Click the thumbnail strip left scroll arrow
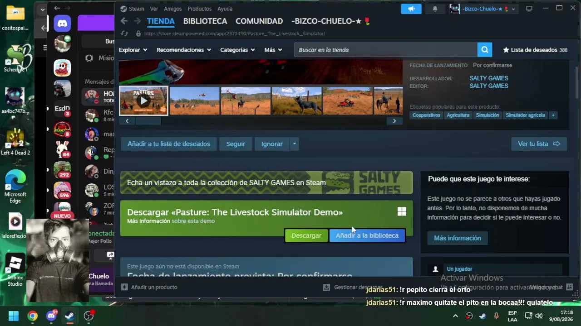 click(127, 121)
